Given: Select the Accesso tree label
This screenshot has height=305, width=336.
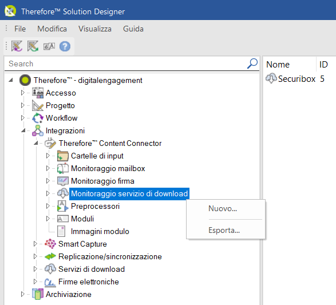Looking at the screenshot, I should coord(61,93).
